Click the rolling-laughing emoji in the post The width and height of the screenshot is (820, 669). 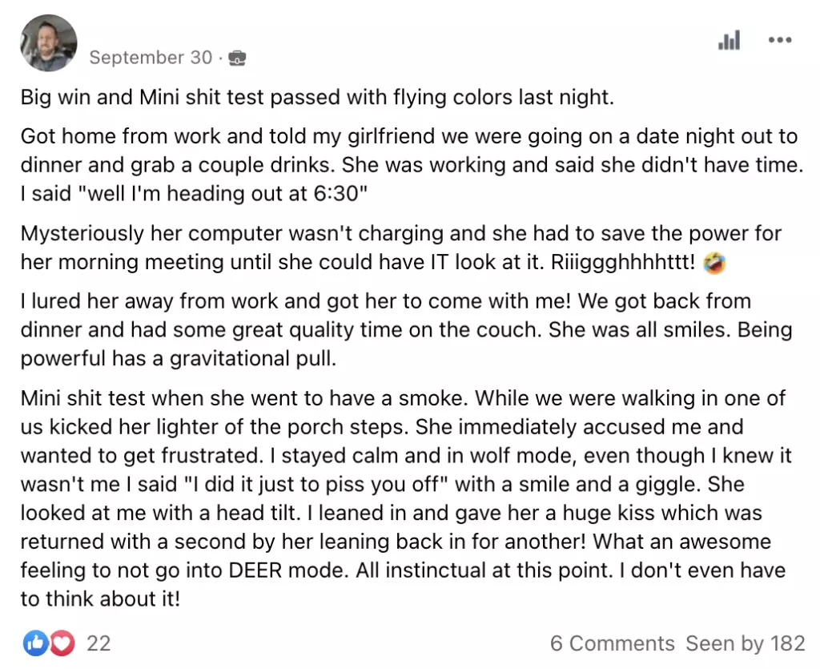714,263
